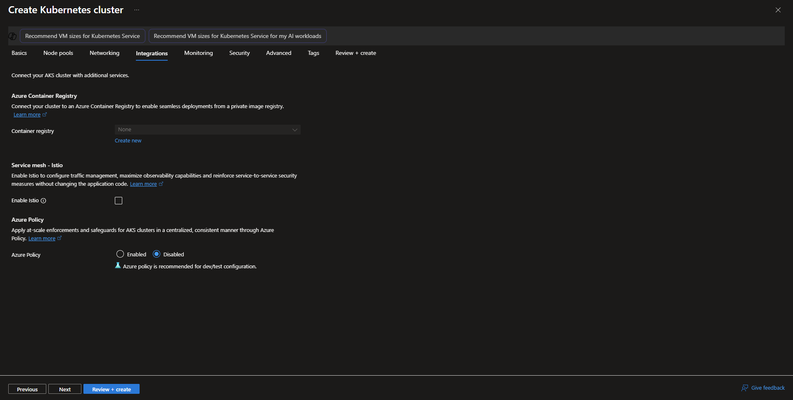Image resolution: width=793 pixels, height=400 pixels.
Task: Click the Copilot icon in suggestion bar
Action: click(x=12, y=36)
